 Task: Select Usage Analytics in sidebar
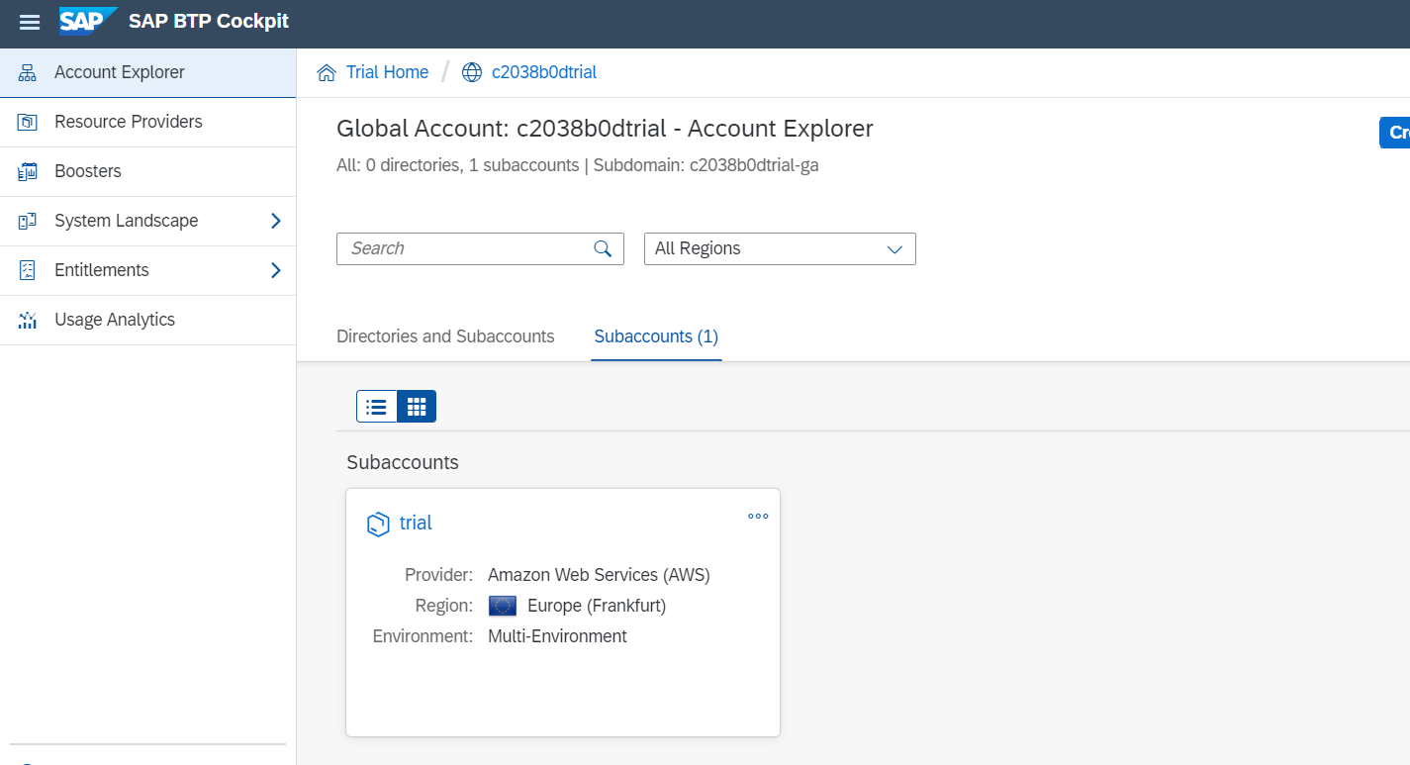point(147,321)
